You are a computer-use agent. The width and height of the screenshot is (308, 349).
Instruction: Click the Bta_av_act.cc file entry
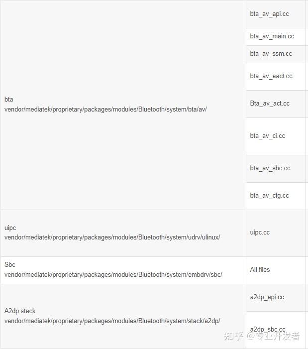[270, 104]
